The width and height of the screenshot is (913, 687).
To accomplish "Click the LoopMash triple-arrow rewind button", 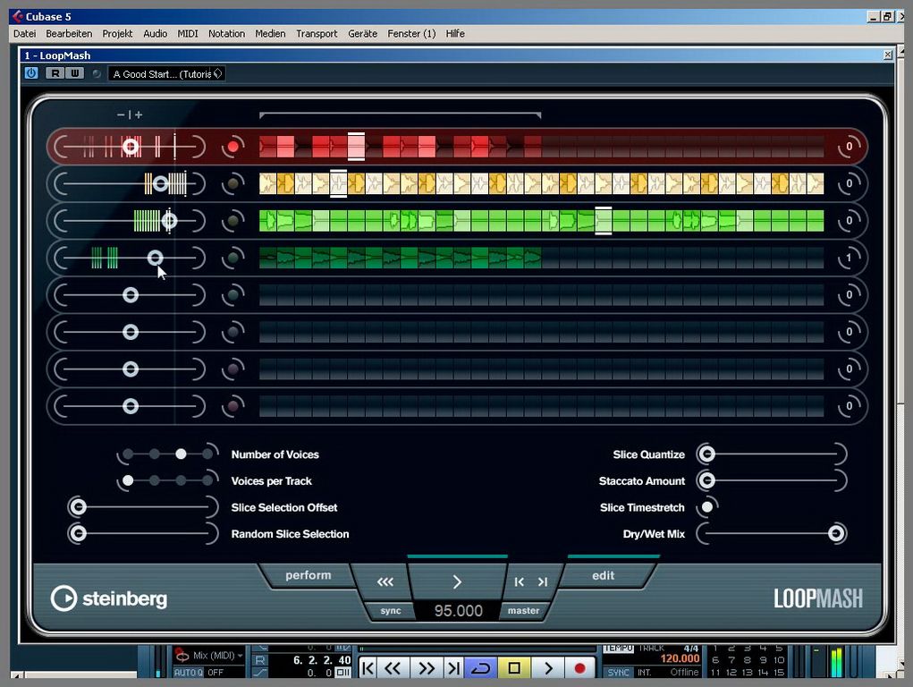I will coord(385,581).
